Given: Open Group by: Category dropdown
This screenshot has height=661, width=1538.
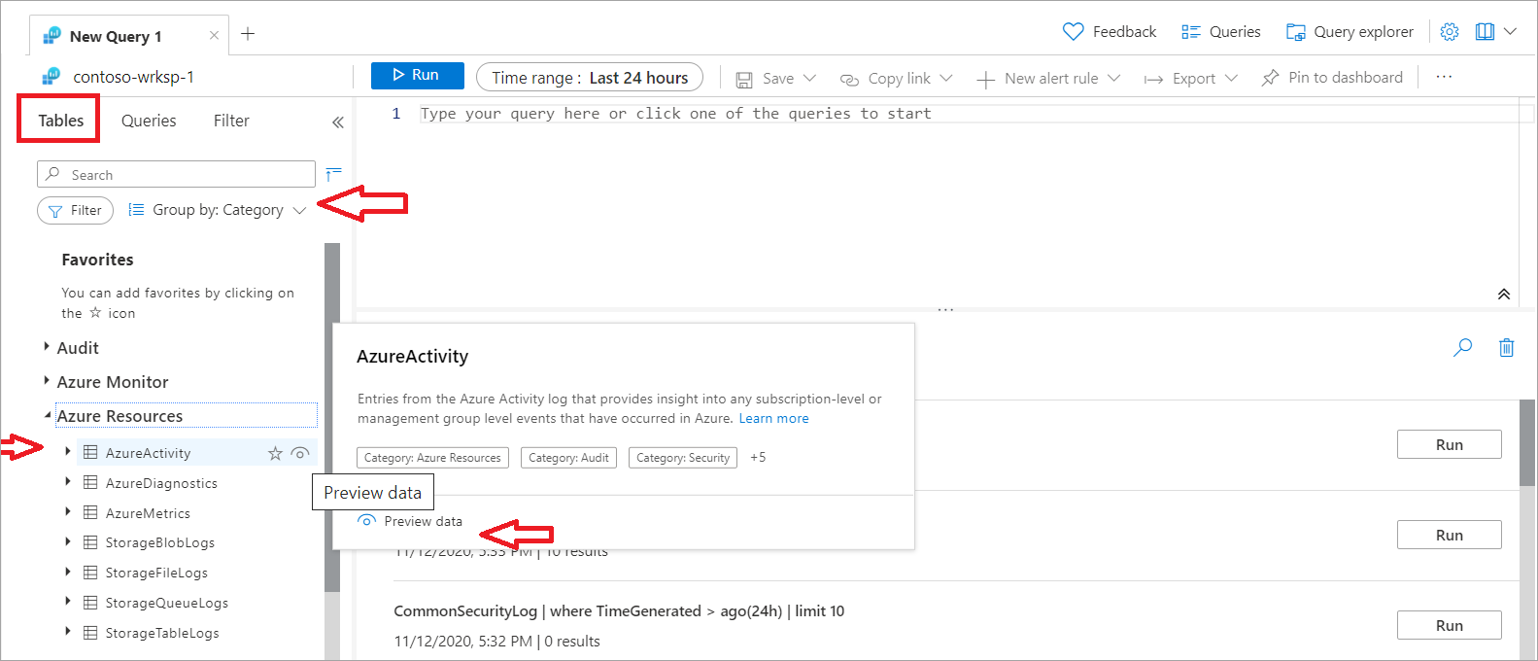Looking at the screenshot, I should click(x=218, y=210).
